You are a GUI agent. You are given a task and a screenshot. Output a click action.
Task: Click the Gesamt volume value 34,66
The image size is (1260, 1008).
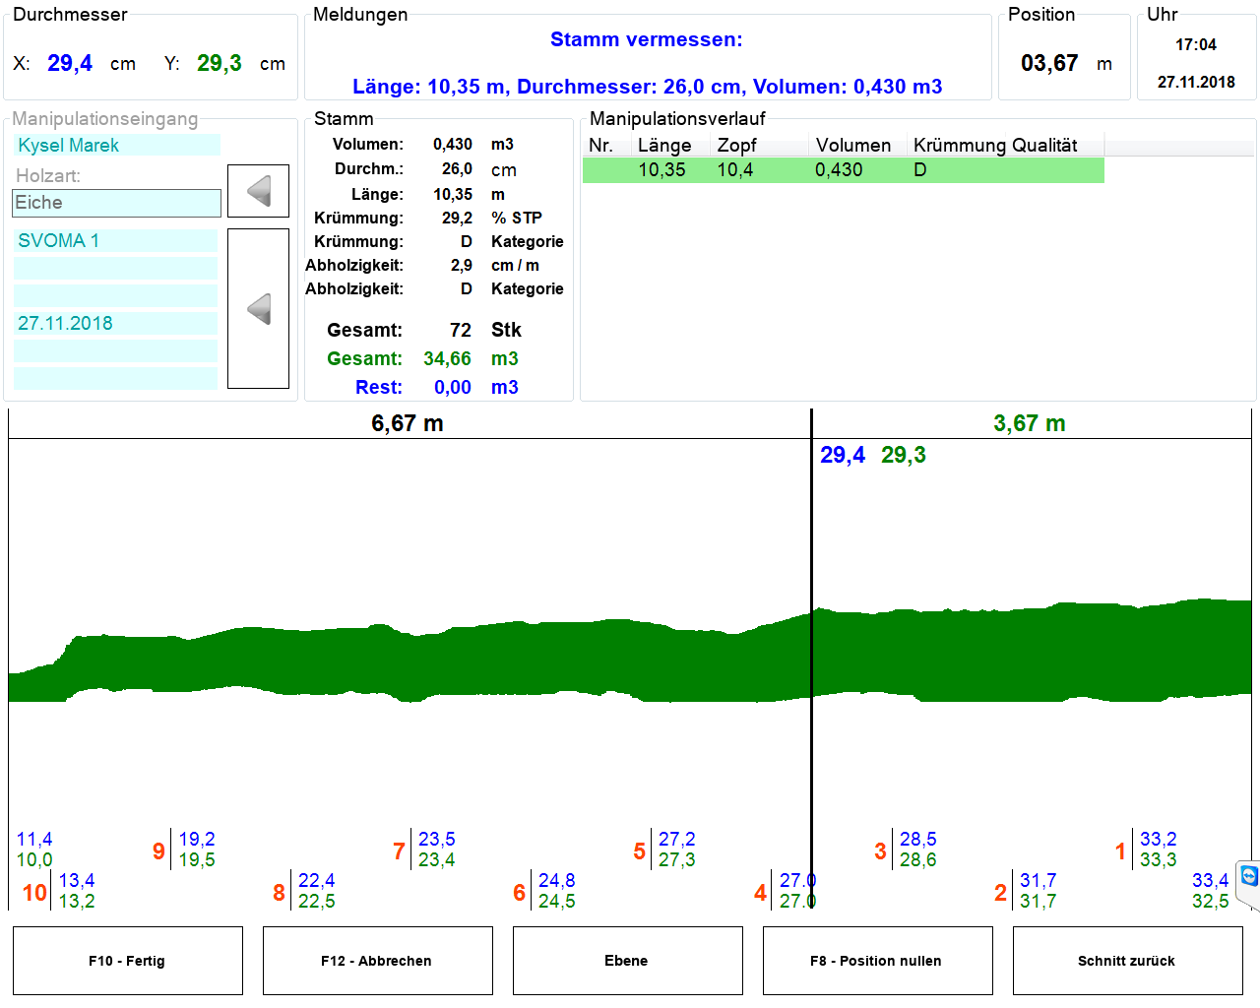447,358
